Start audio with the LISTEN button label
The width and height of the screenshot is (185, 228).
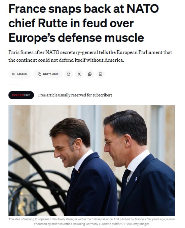click(x=22, y=74)
